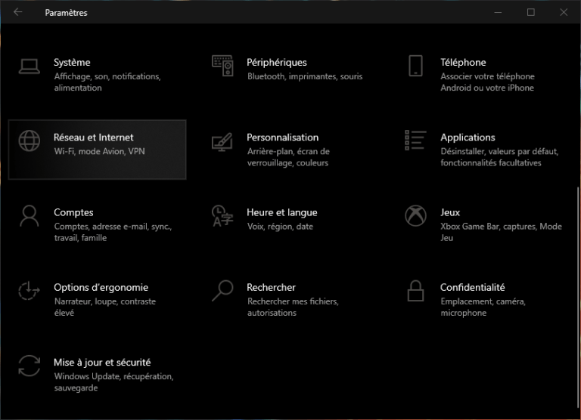Click the Comptes person icon
The height and width of the screenshot is (420, 581).
(x=30, y=216)
